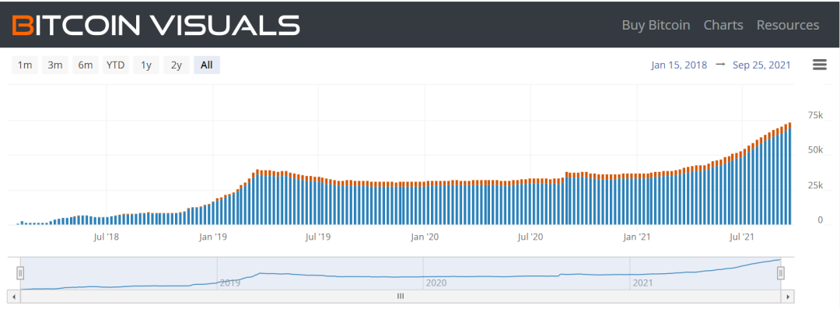
Task: Open the Buy Bitcoin menu item
Action: click(656, 25)
